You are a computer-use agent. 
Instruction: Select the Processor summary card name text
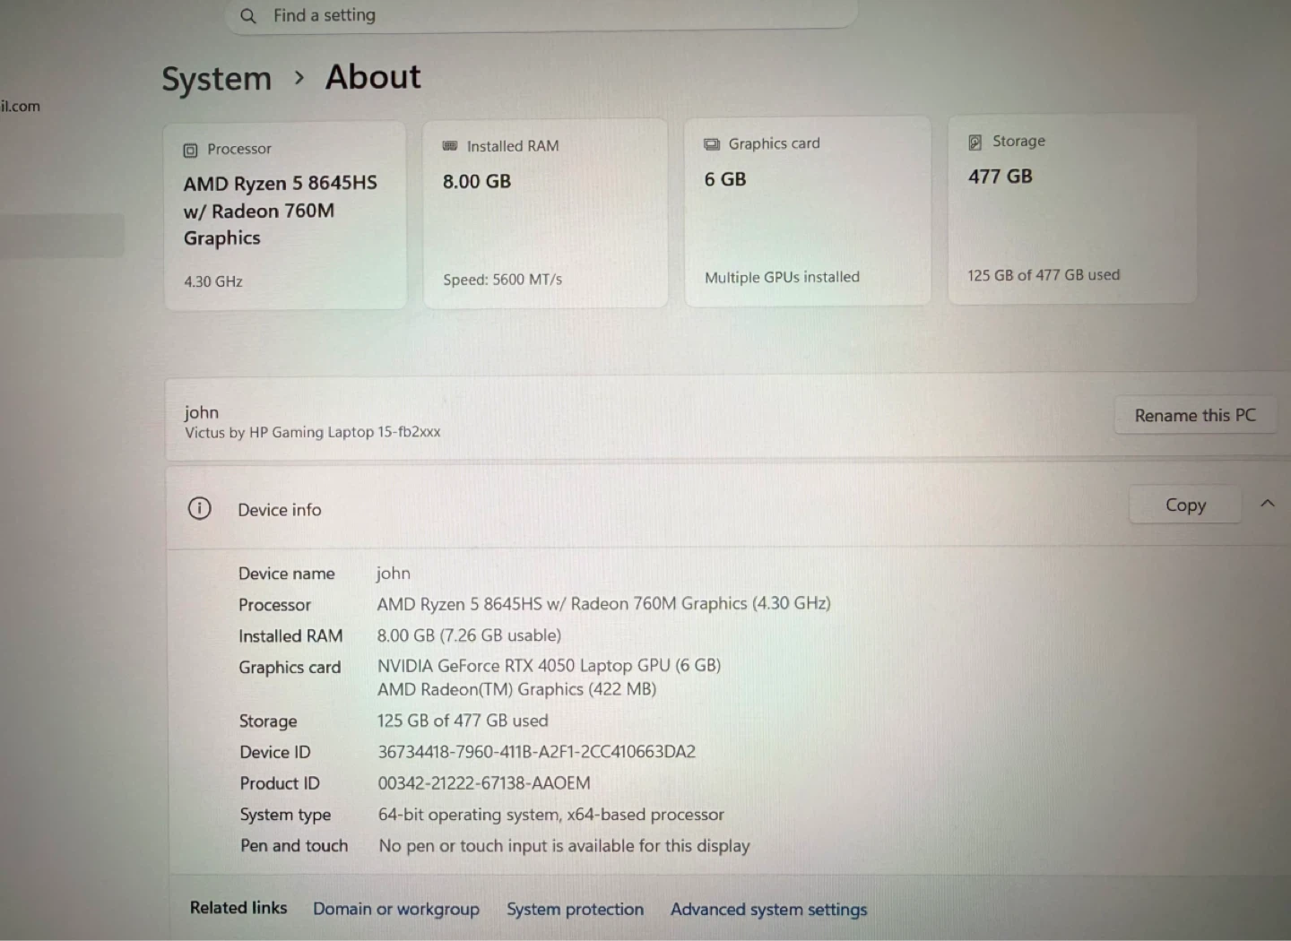coord(281,211)
